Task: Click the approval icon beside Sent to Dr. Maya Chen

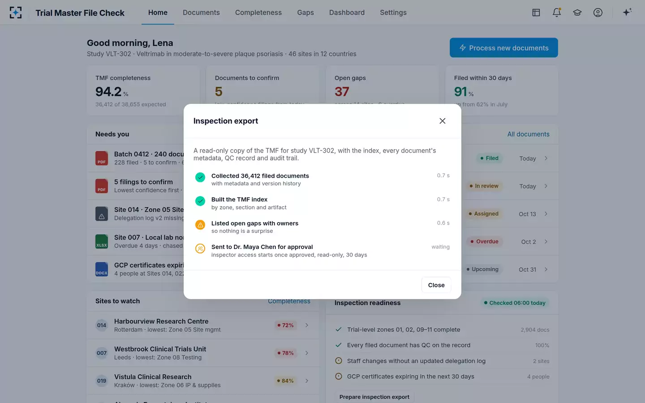Action: 200,249
